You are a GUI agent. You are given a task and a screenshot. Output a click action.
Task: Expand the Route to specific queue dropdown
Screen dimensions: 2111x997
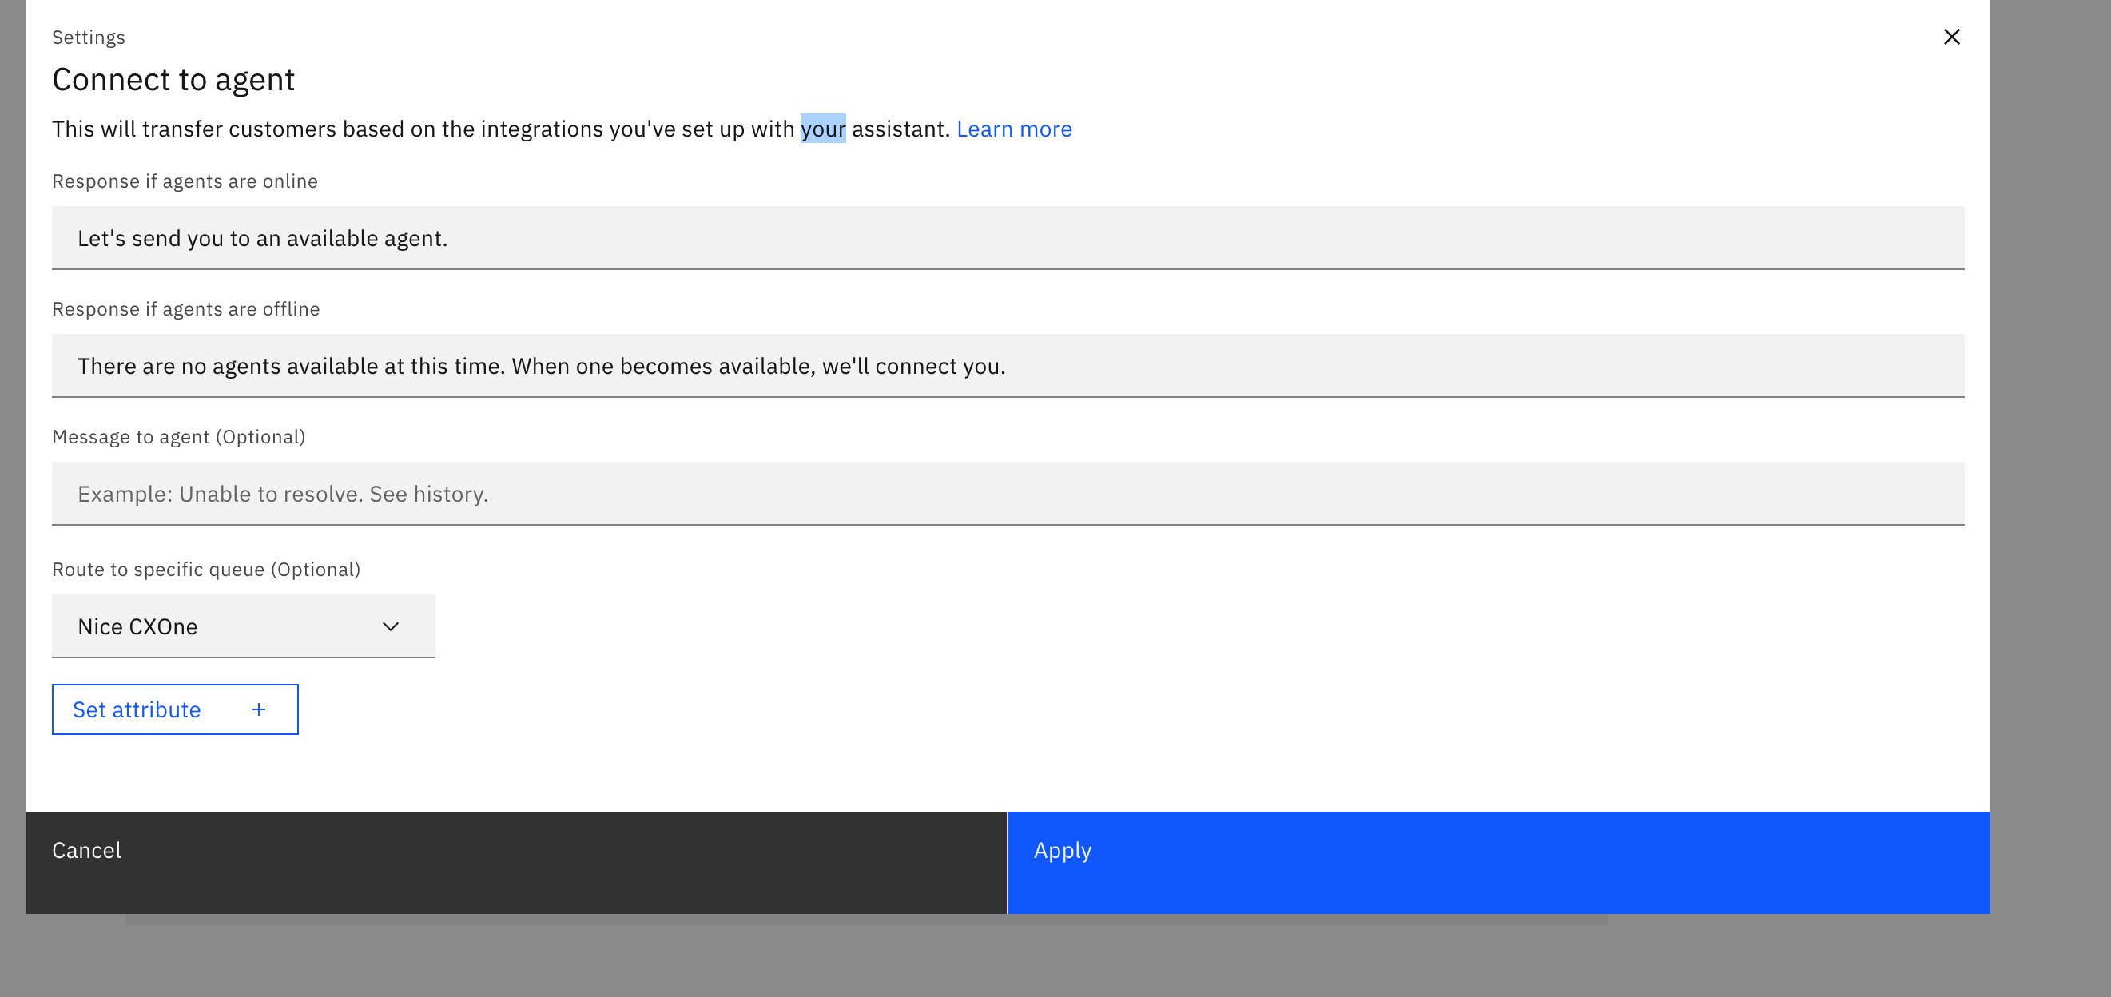pyautogui.click(x=244, y=626)
